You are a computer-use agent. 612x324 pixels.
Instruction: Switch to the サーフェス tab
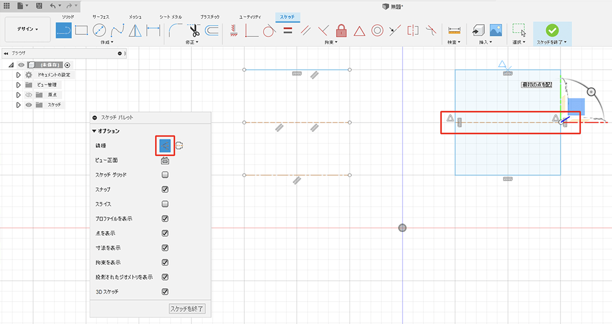100,17
